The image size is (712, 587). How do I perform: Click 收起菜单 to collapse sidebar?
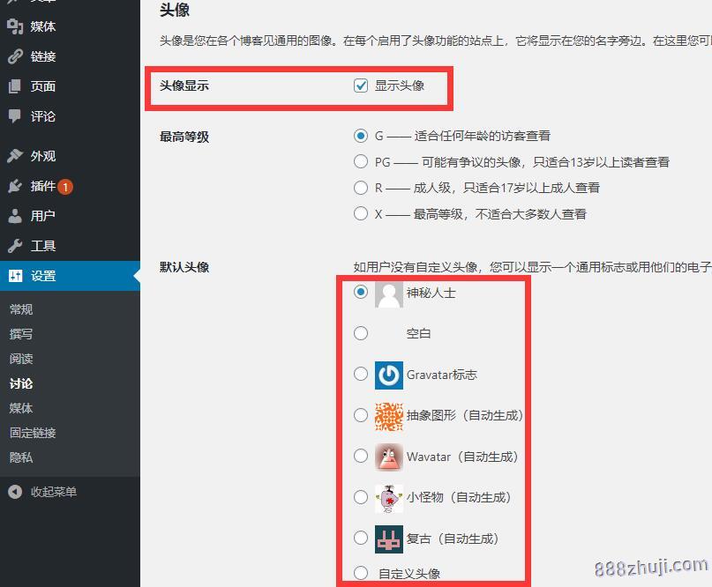(x=54, y=492)
